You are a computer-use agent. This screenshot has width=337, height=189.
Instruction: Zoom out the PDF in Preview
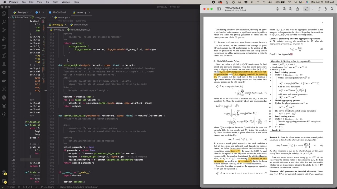pyautogui.click(x=284, y=9)
